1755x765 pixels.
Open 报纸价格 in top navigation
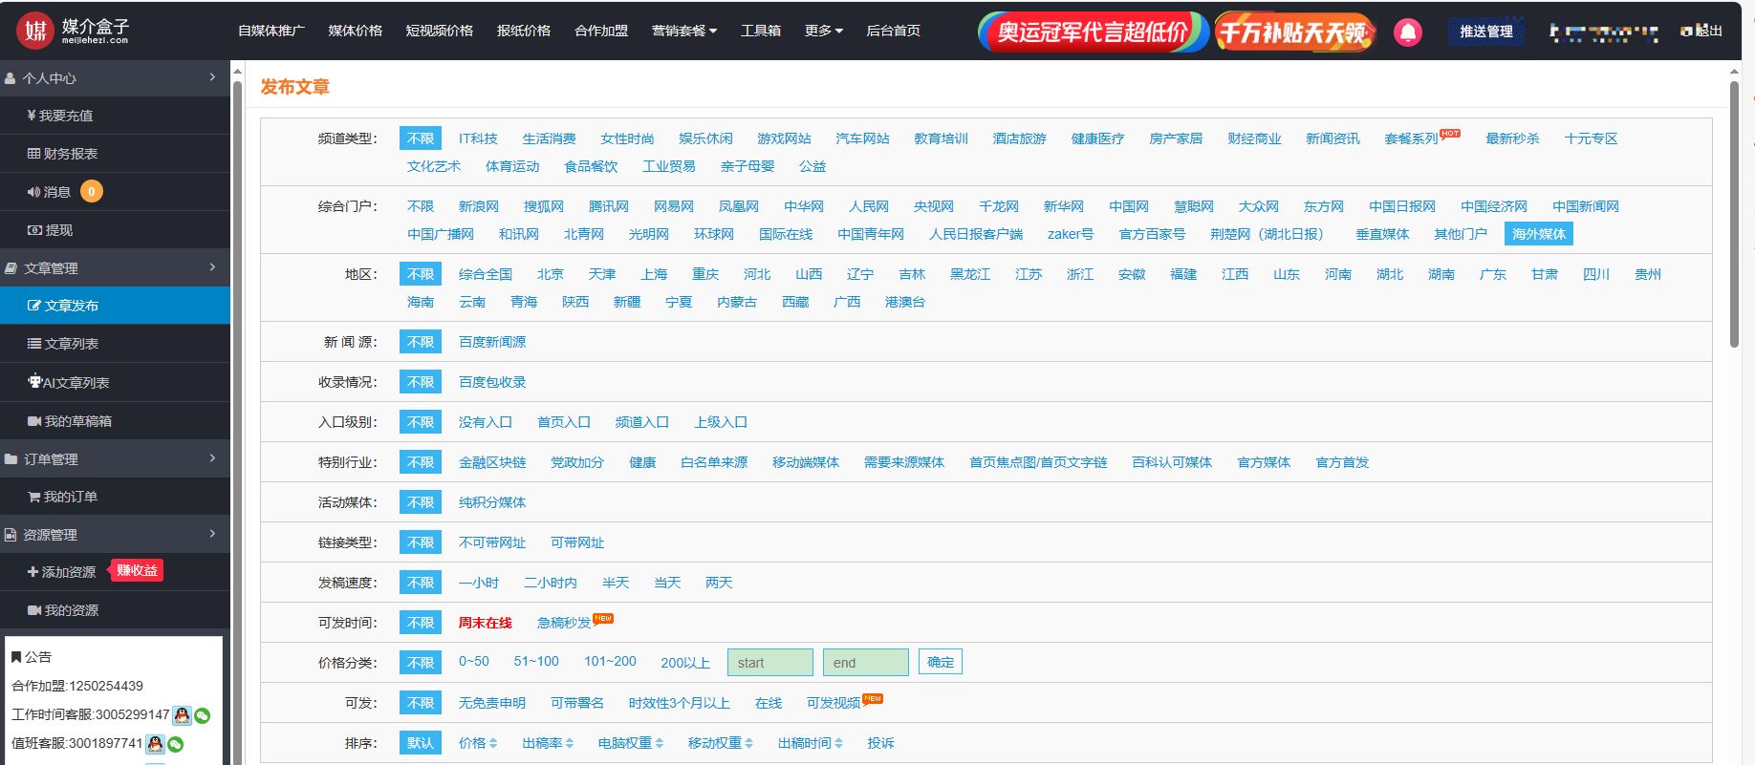coord(524,31)
